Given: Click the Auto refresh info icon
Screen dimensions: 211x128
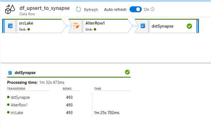Looking at the screenshot, I should tap(153, 9).
